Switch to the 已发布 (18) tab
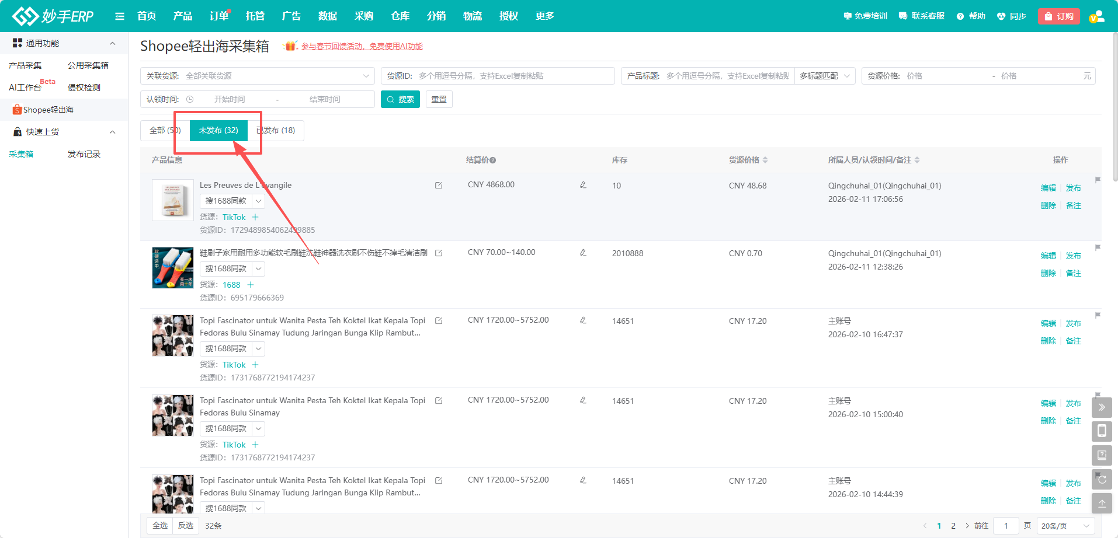The image size is (1118, 538). click(x=276, y=130)
